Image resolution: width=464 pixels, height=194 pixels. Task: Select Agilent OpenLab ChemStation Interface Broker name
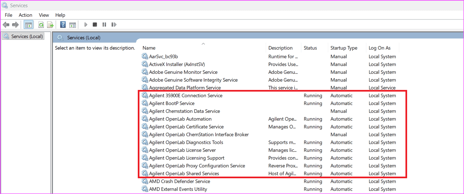pos(199,135)
